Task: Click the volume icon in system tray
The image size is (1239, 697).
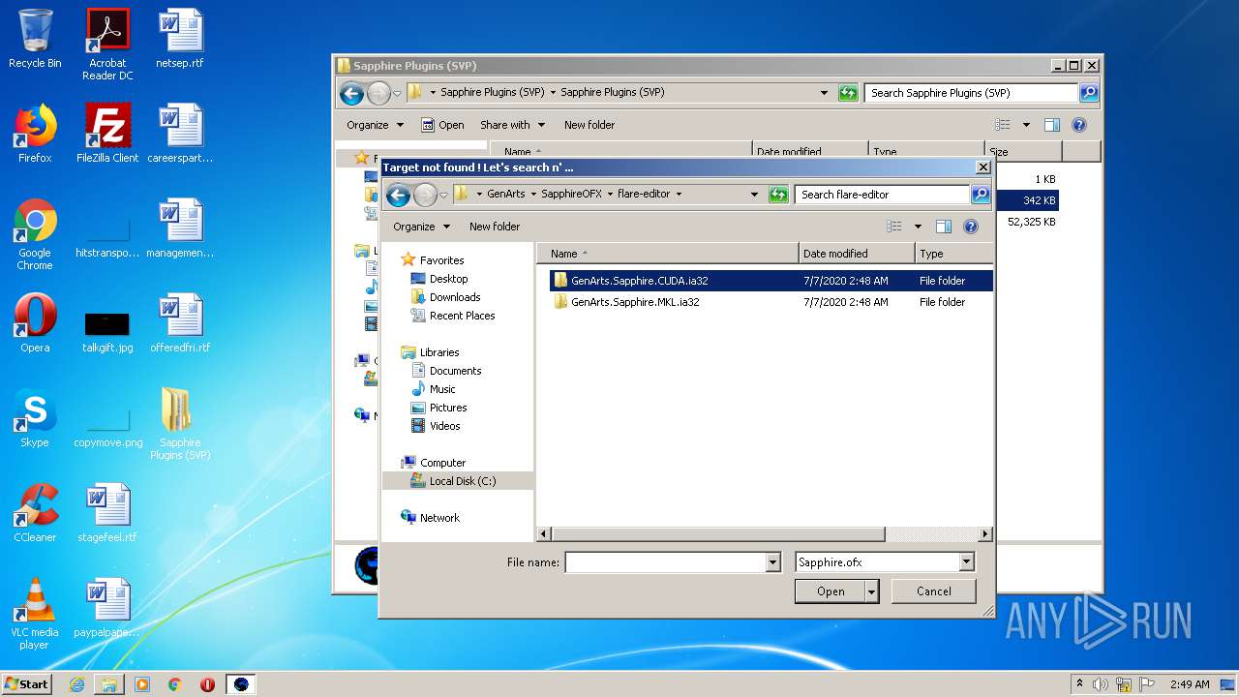Action: point(1101,684)
